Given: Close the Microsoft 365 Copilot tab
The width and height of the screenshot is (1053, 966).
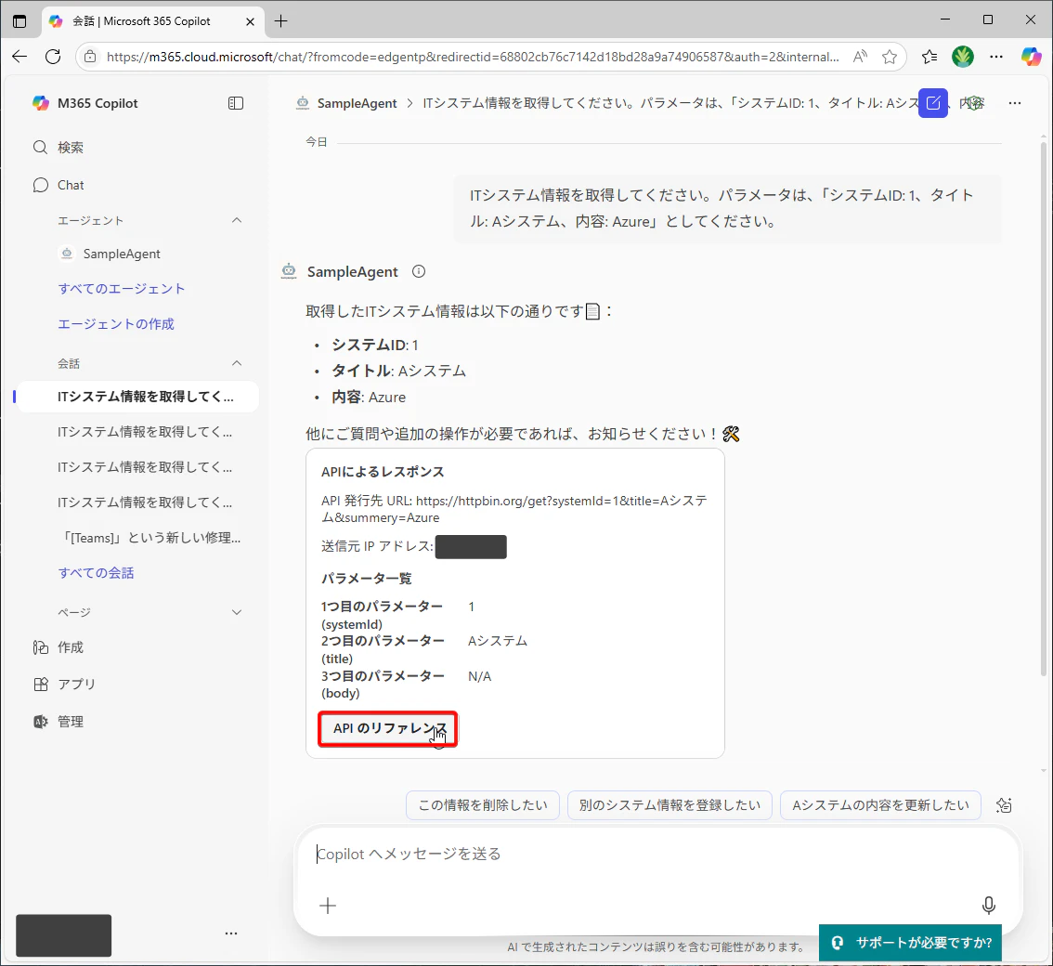Looking at the screenshot, I should click(x=250, y=21).
